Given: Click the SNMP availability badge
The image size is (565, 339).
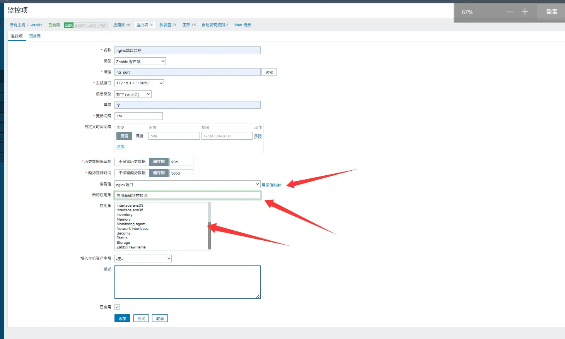Looking at the screenshot, I should (80, 25).
